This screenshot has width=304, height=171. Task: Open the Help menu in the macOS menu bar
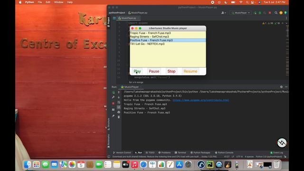(x=70, y=2)
